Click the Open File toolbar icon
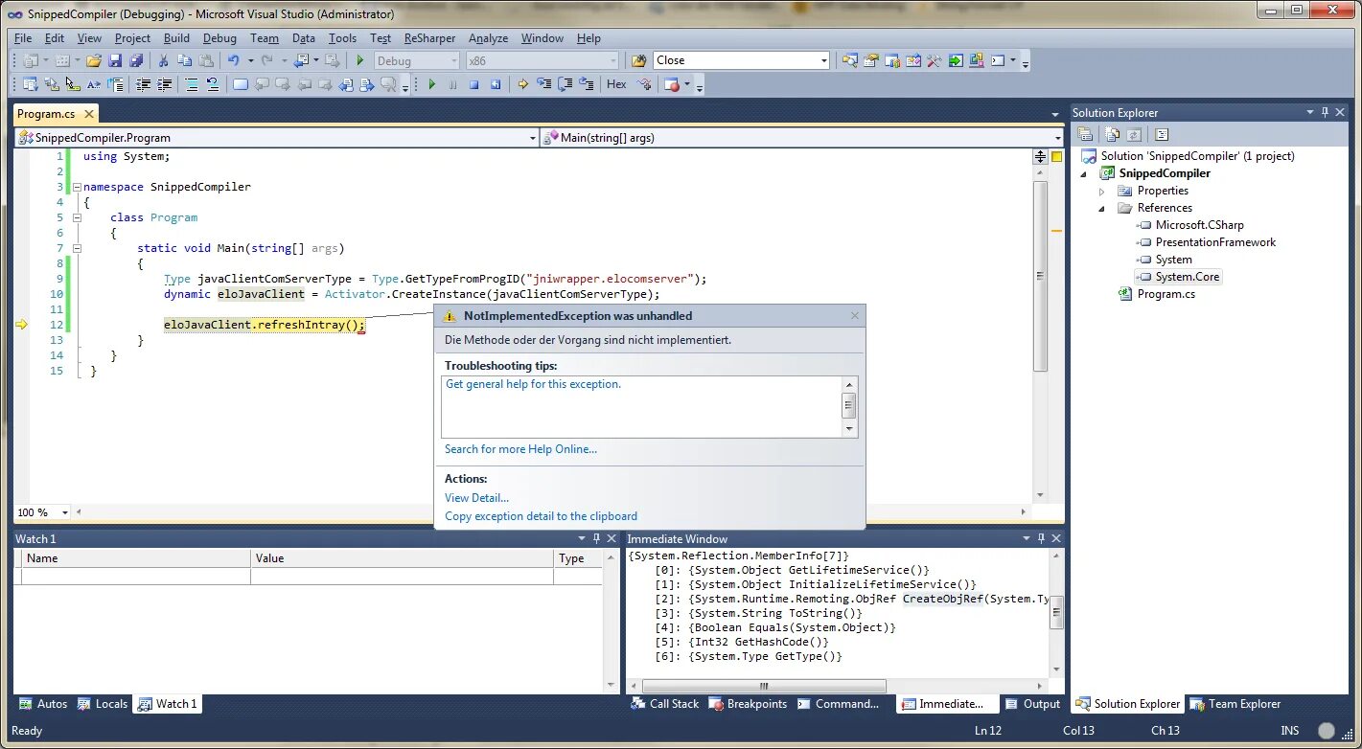Screen dimensions: 1362x749 coord(94,60)
